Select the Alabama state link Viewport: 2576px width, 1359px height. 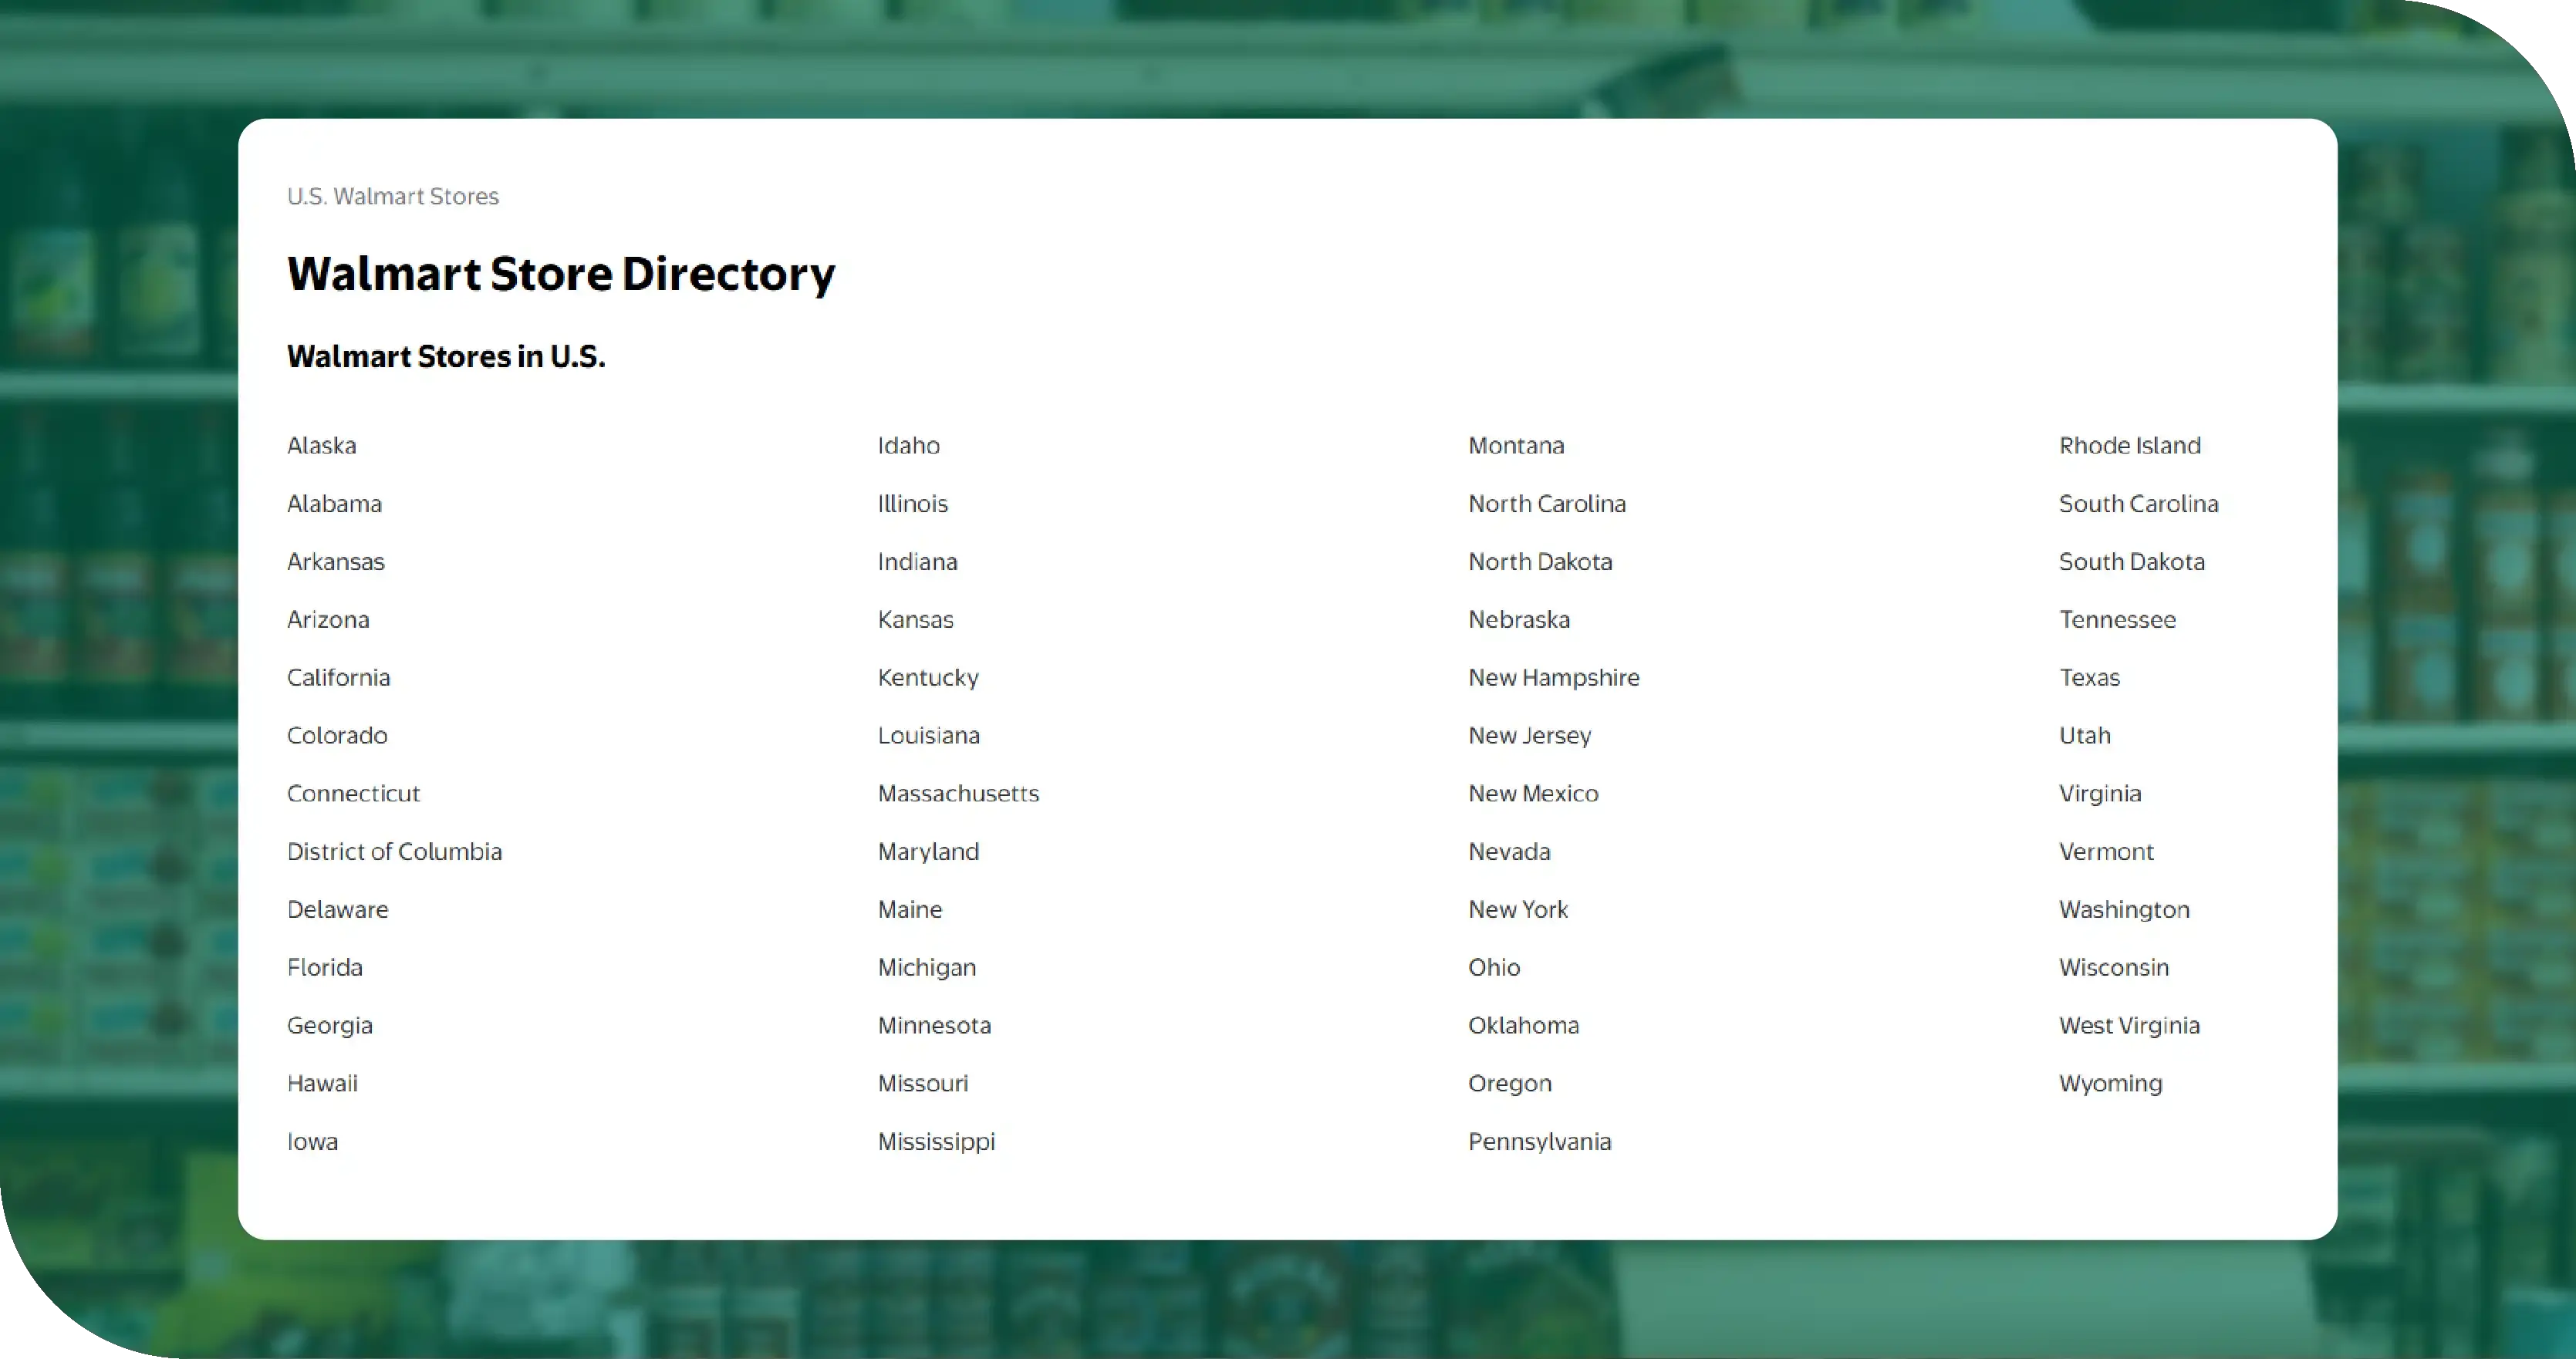[334, 503]
